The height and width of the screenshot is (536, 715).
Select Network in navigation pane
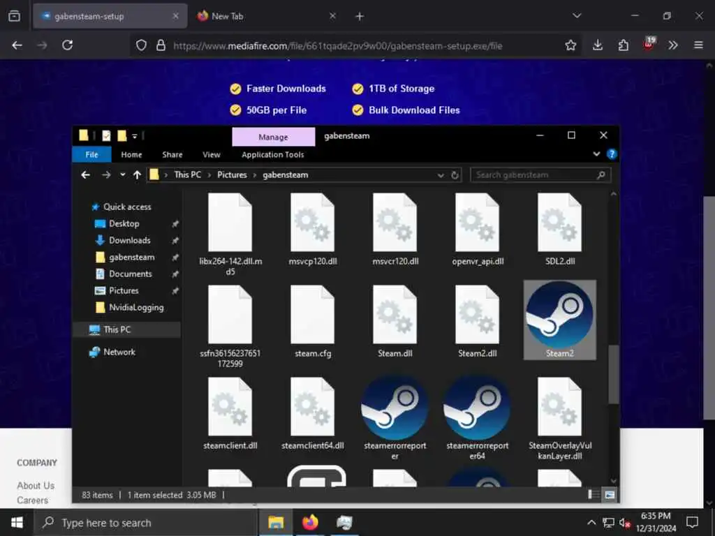pos(119,352)
